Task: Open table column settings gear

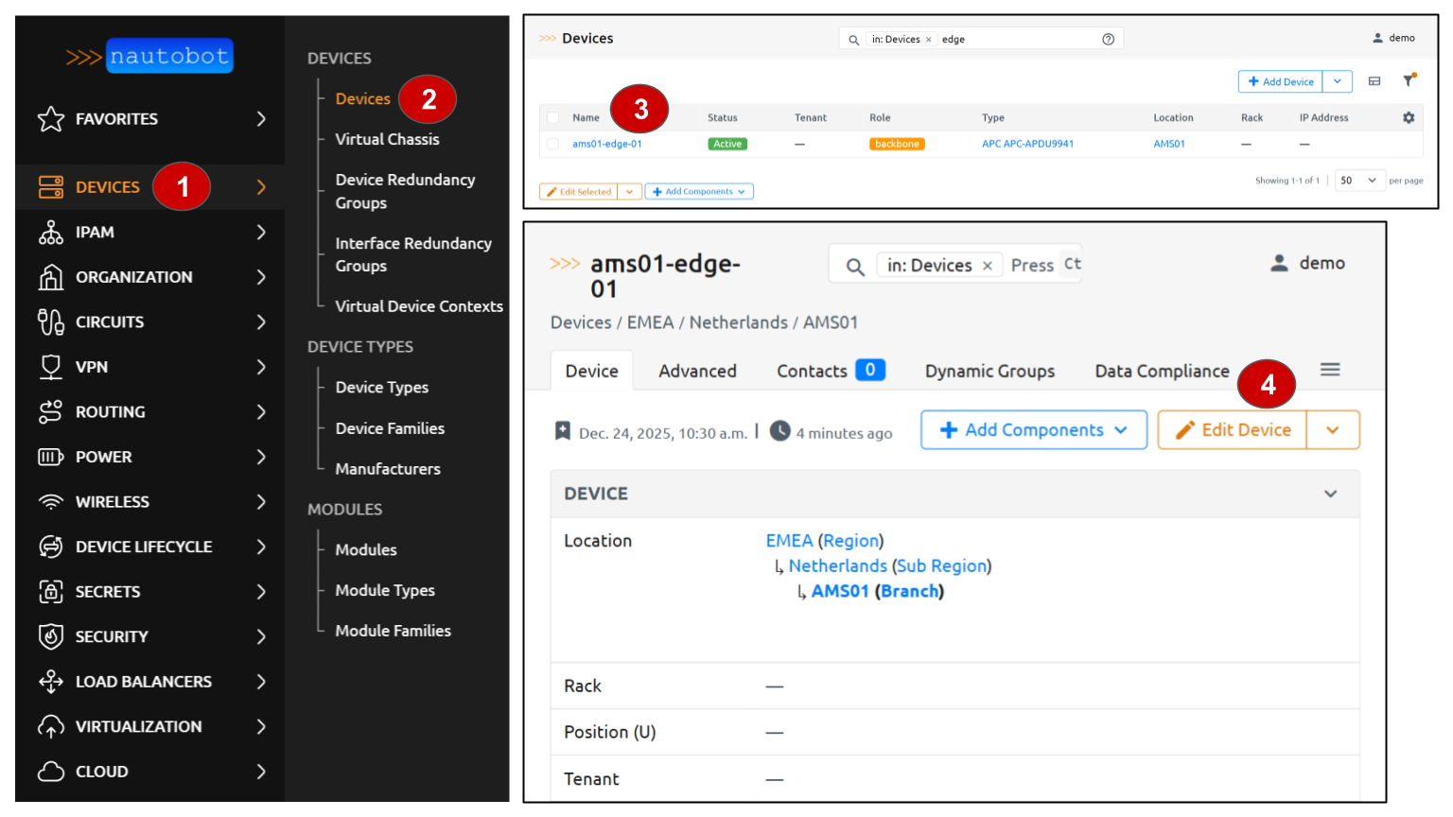Action: click(1409, 118)
